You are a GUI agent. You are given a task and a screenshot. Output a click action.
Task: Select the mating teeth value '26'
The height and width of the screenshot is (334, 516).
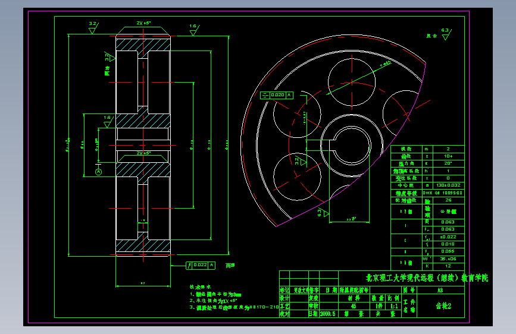point(448,200)
